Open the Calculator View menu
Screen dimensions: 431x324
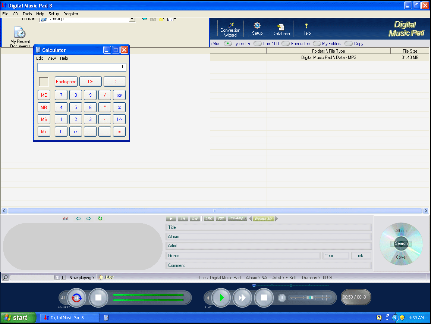point(51,58)
